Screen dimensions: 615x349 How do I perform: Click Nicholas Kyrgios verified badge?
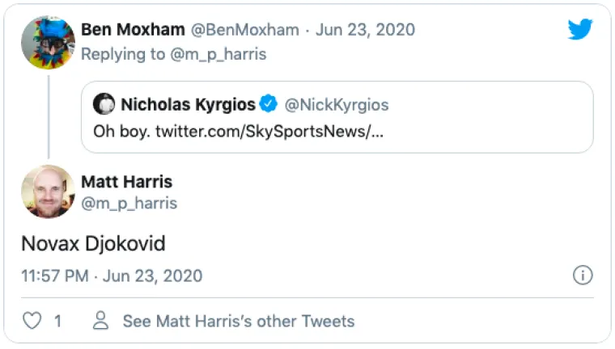269,104
